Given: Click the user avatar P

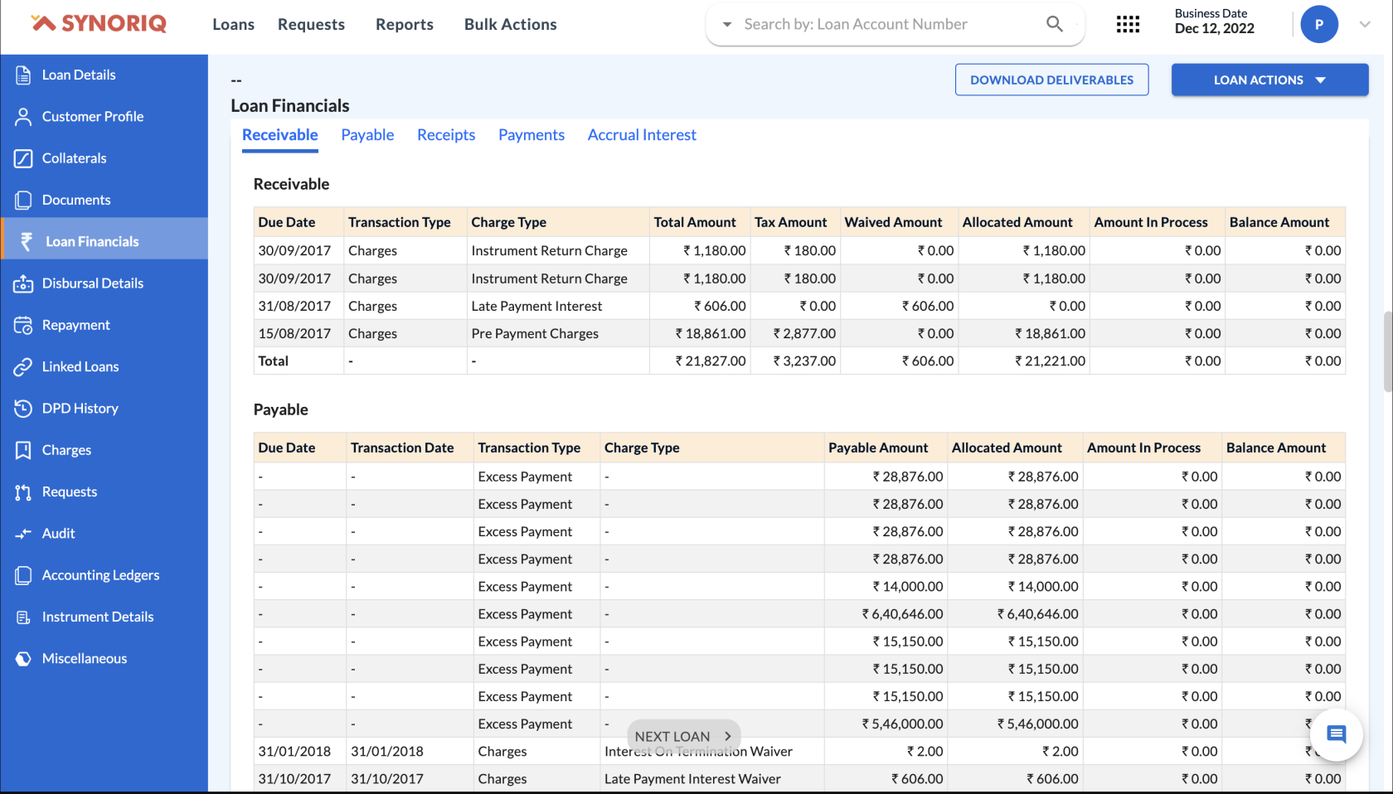Looking at the screenshot, I should [1319, 24].
